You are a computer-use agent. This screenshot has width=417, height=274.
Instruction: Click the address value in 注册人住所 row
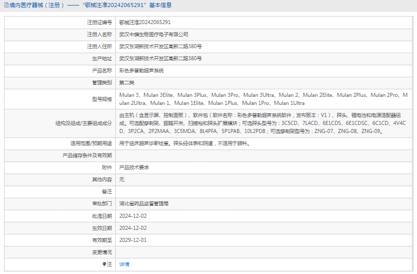coord(160,47)
